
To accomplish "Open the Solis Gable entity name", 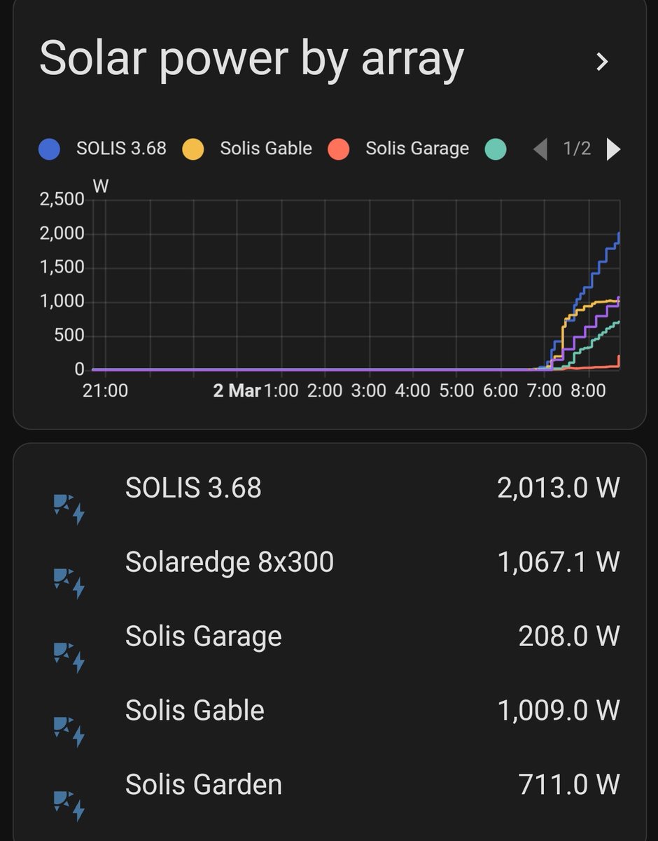I will 195,711.
